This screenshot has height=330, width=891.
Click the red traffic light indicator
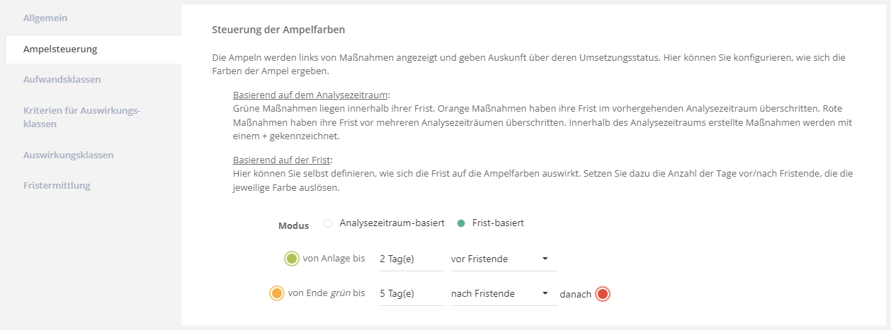pos(603,294)
